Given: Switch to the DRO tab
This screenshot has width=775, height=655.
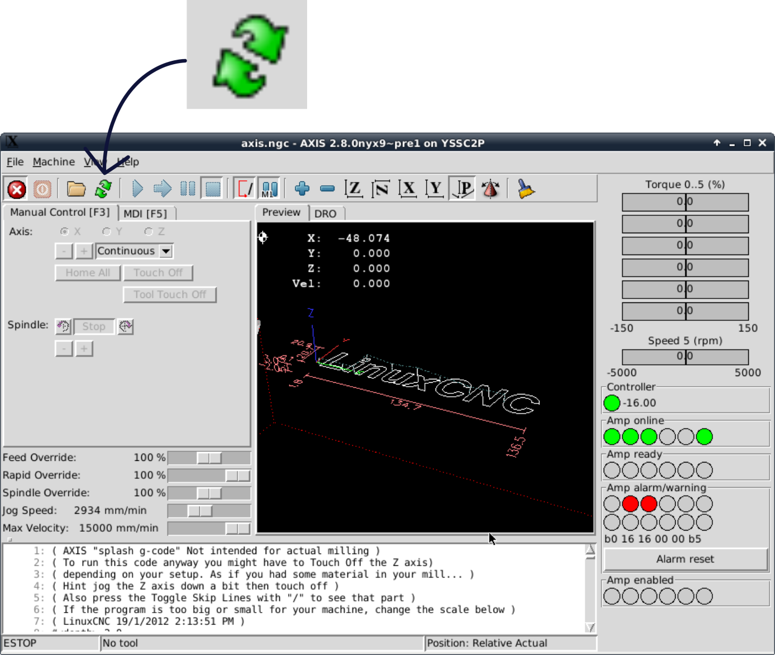Looking at the screenshot, I should tap(327, 213).
